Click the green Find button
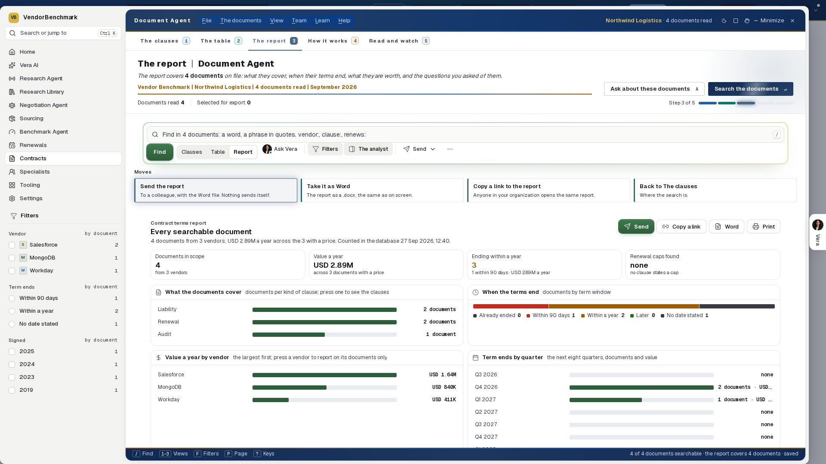This screenshot has height=464, width=826. [x=160, y=152]
